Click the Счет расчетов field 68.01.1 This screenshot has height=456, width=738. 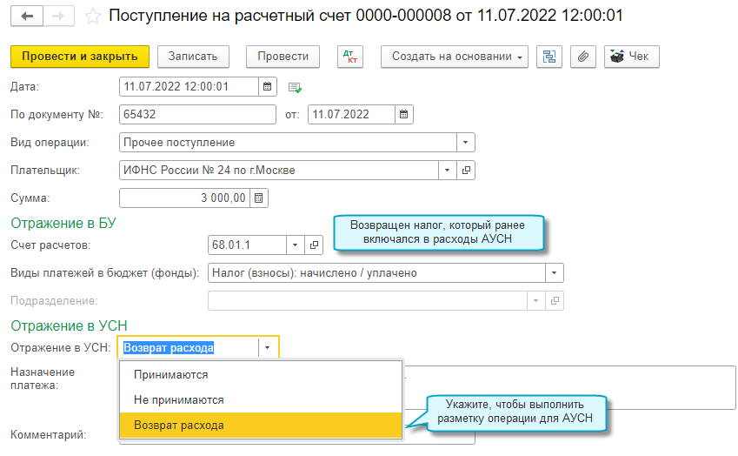coord(247,245)
